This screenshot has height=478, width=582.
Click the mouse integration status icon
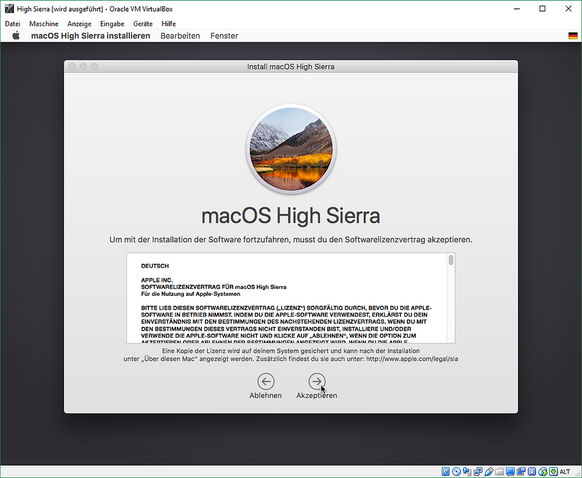542,472
